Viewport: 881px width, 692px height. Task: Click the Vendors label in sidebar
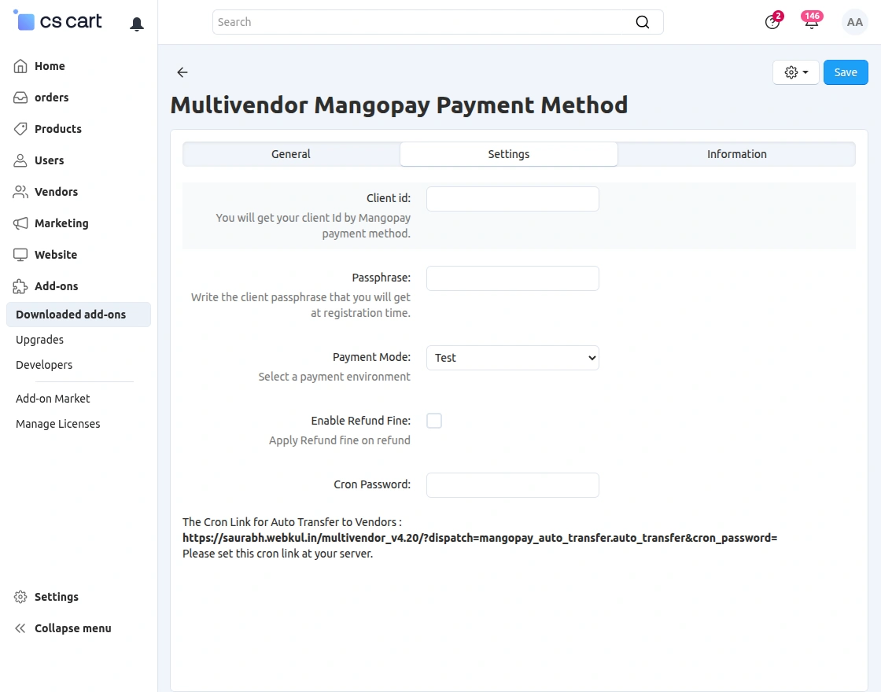pos(56,192)
